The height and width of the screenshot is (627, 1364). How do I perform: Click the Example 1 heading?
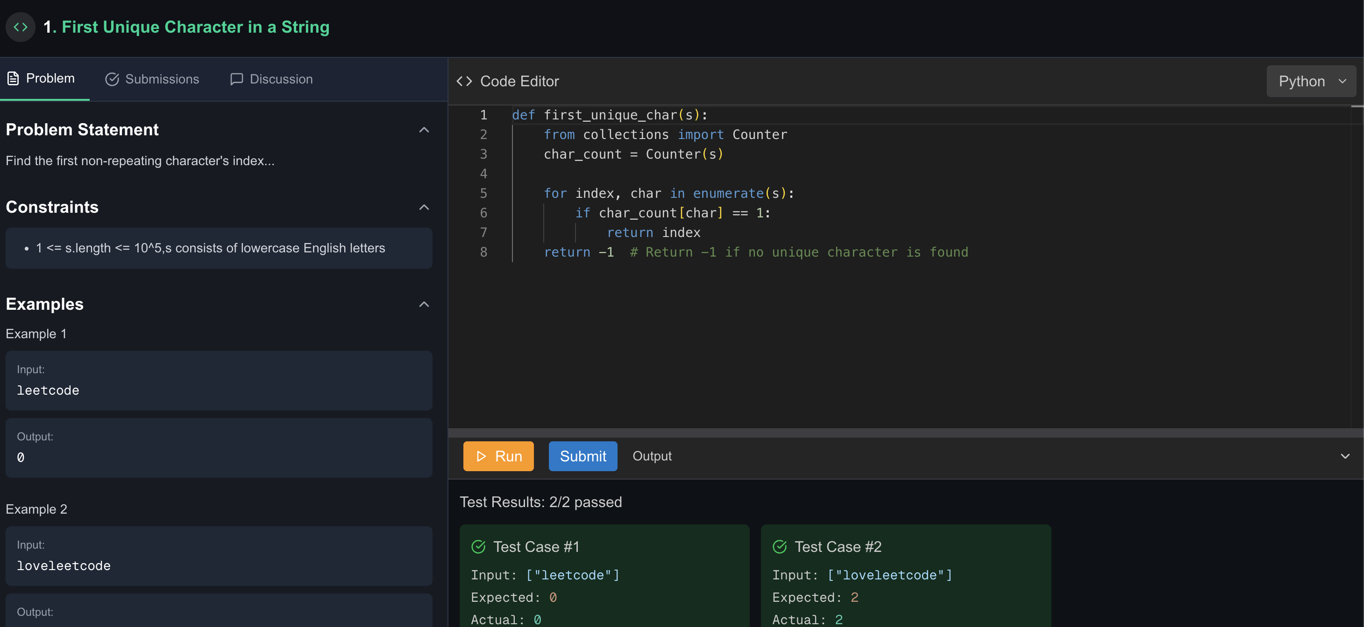tap(36, 334)
